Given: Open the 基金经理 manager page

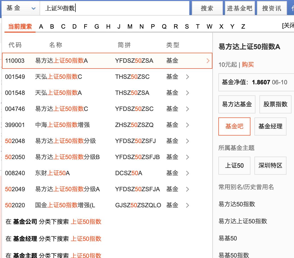Looking at the screenshot, I should point(270,126).
